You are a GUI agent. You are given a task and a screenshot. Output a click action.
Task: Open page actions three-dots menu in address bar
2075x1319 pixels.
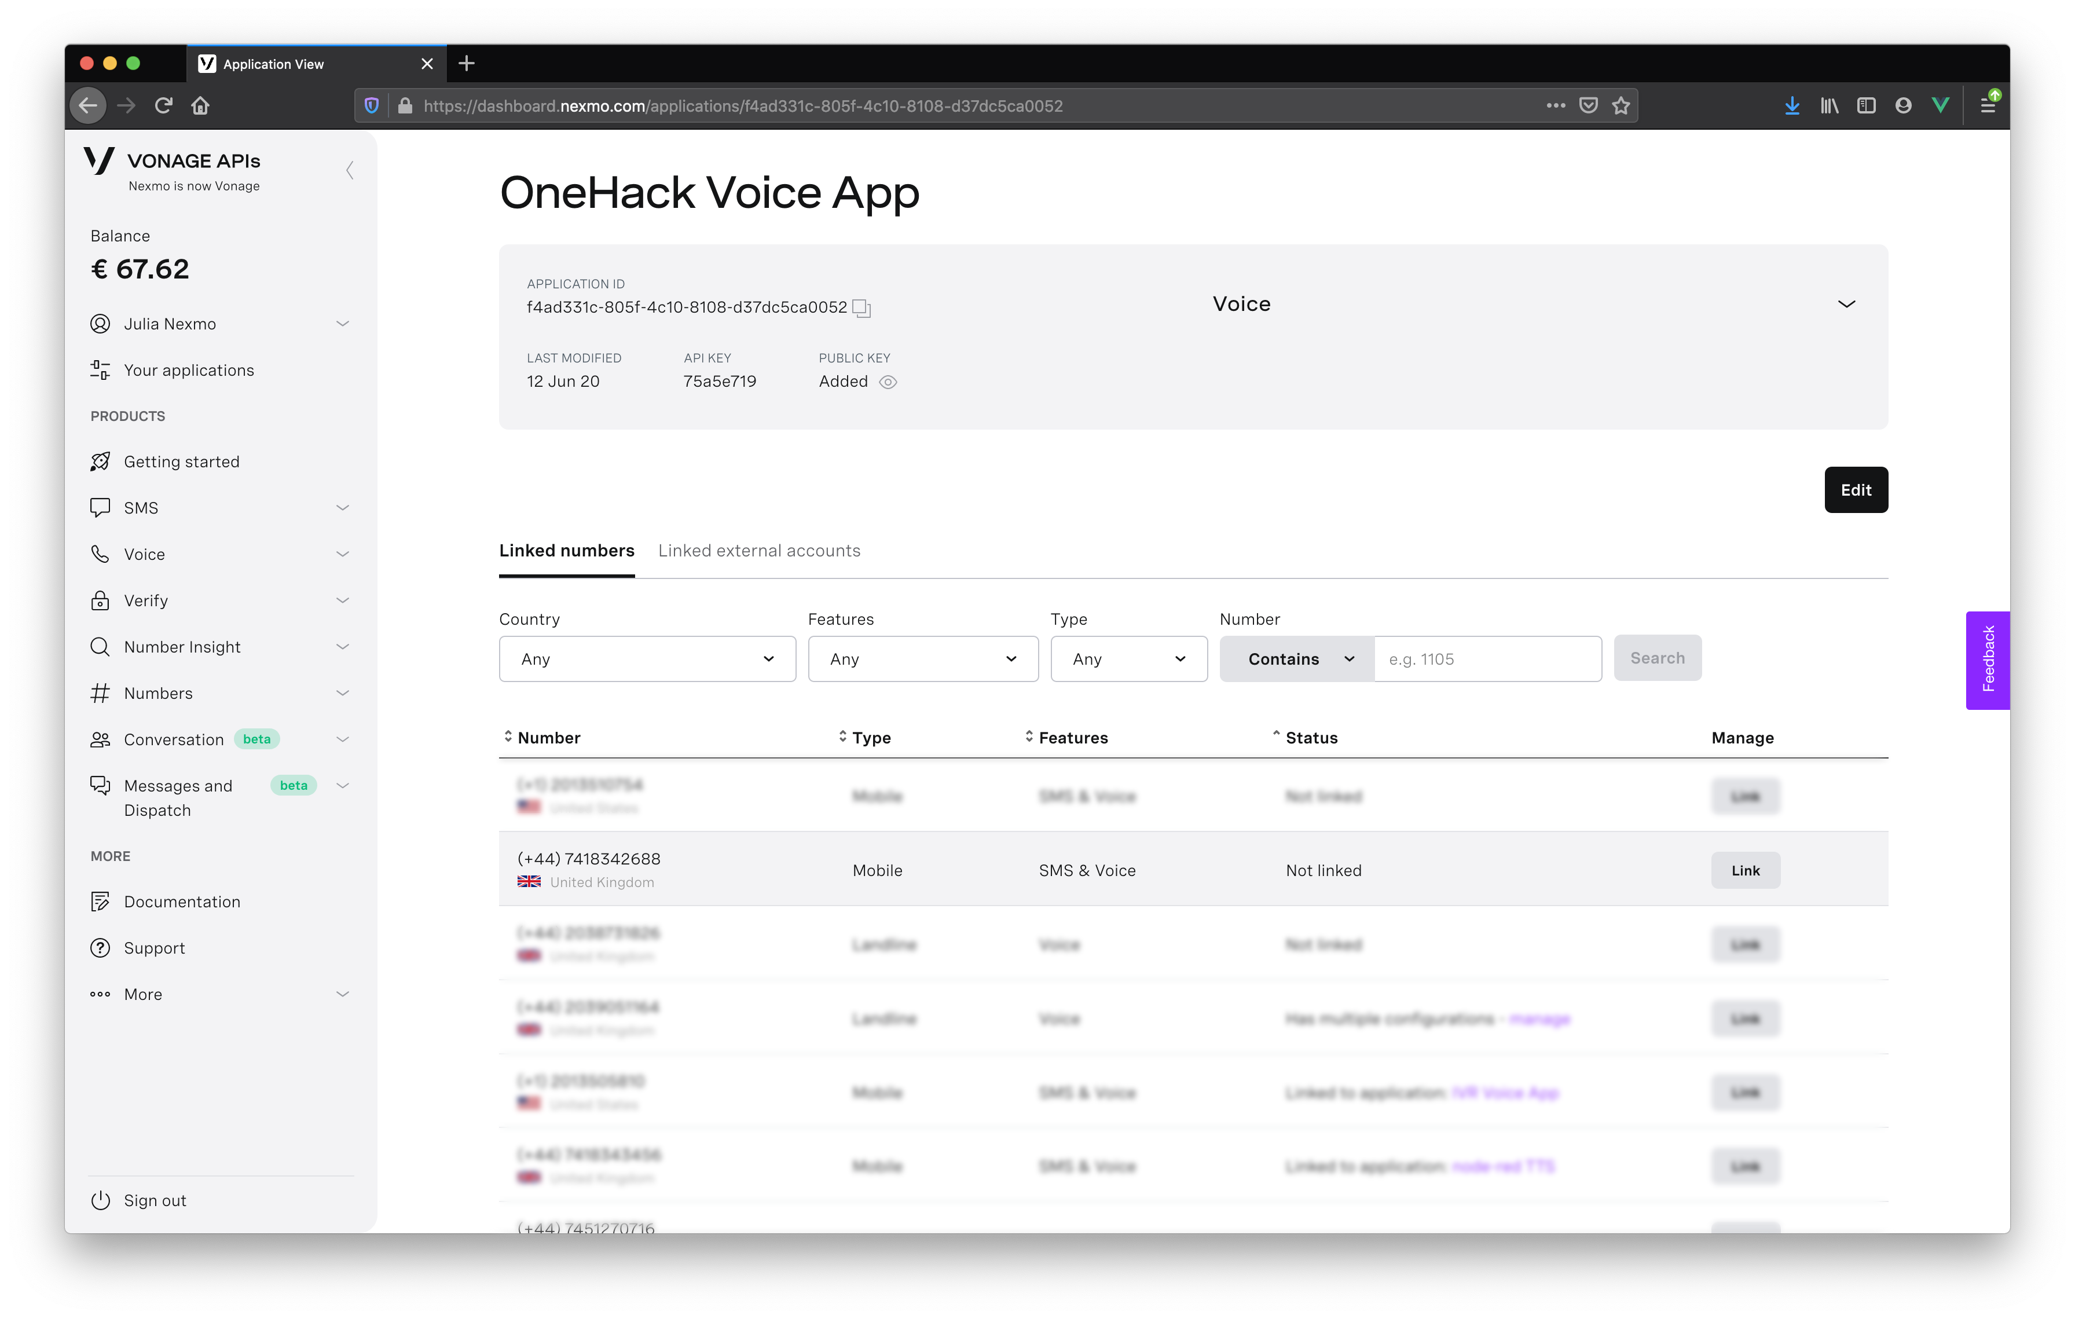pyautogui.click(x=1556, y=105)
